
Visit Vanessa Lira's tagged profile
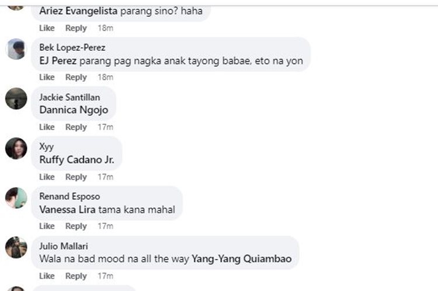pyautogui.click(x=67, y=209)
